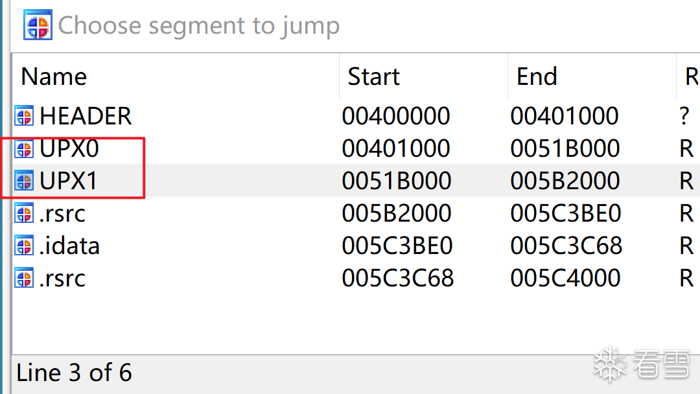This screenshot has width=700, height=394.
Task: Click the 00401000 end address of HEADER
Action: [x=565, y=117]
